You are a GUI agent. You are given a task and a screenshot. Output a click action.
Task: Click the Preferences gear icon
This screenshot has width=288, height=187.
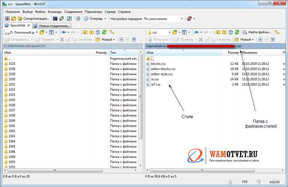(78, 18)
